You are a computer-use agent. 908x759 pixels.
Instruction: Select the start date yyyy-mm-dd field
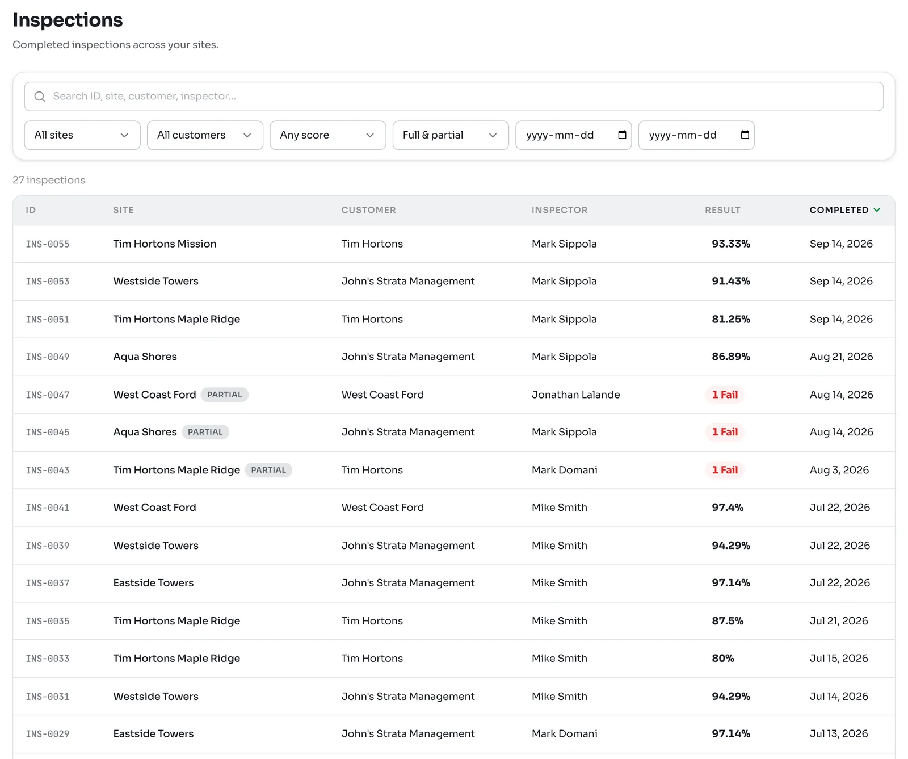(x=573, y=135)
